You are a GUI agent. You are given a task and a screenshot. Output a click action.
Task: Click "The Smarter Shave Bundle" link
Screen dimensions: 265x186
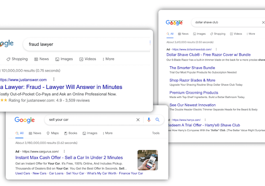click(192, 68)
